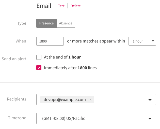Click the When field label
The width and height of the screenshot is (160, 129).
[x=21, y=41]
